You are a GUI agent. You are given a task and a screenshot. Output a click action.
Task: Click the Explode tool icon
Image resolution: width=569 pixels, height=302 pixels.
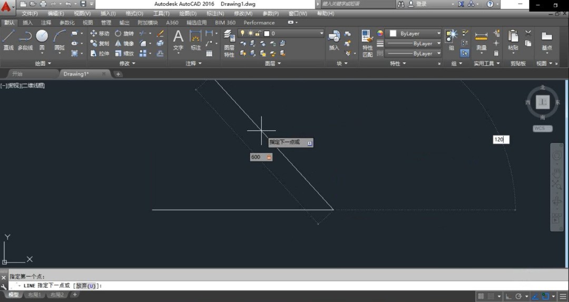pos(160,43)
